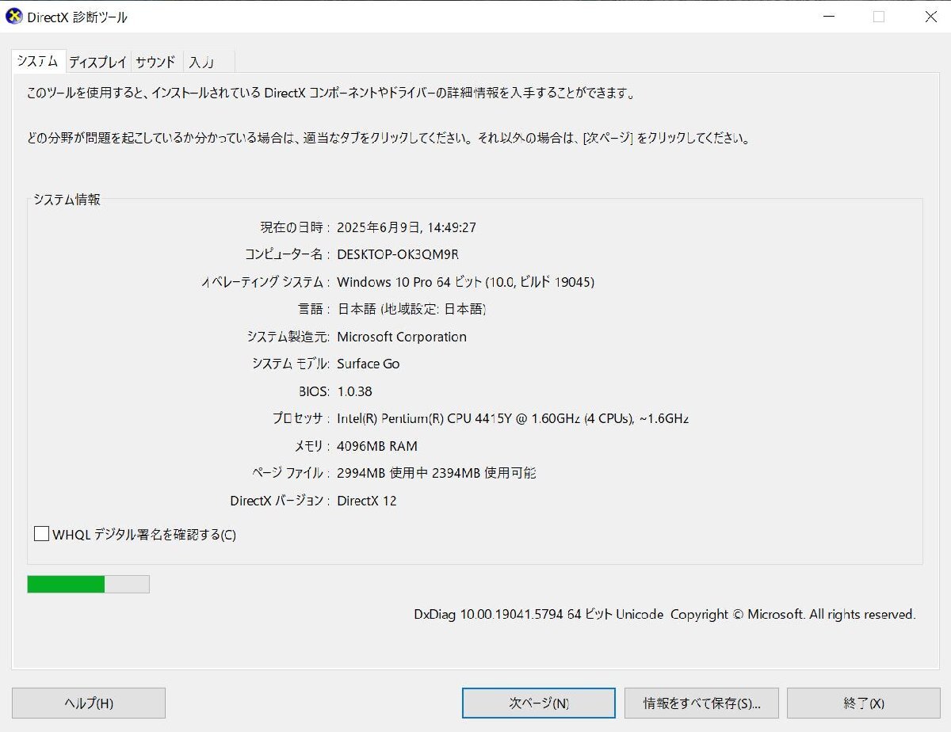Click the オペレーティング システム label
Viewport: 951px width, 732px height.
[x=265, y=282]
